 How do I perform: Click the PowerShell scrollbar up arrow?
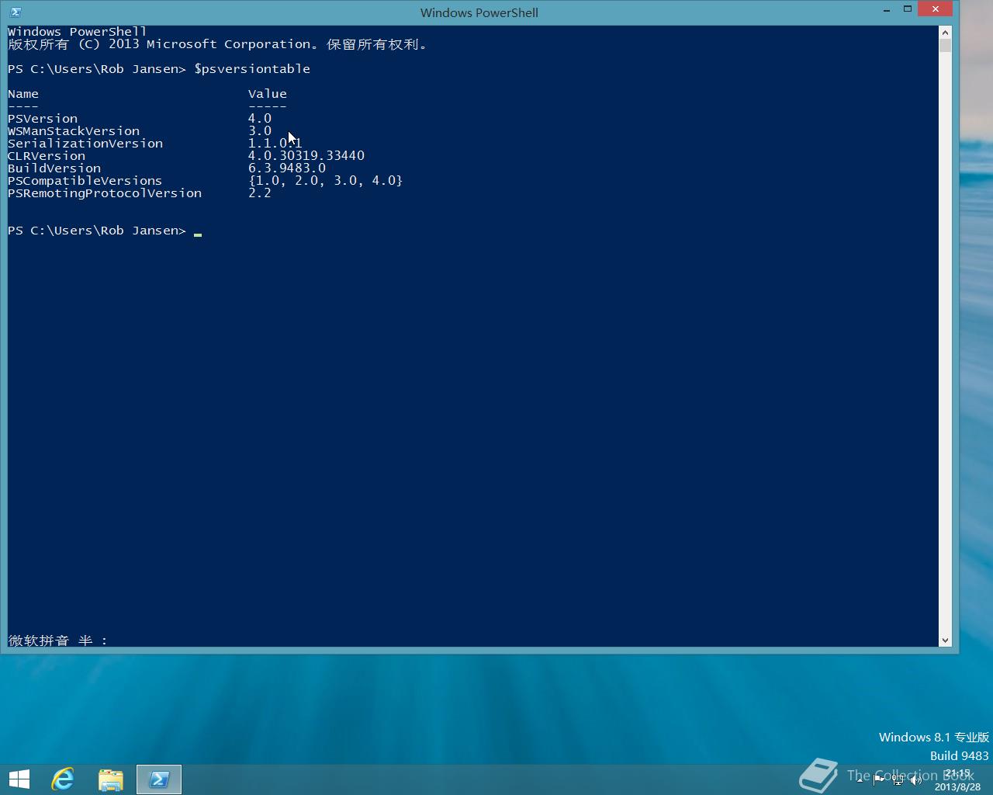pos(945,32)
